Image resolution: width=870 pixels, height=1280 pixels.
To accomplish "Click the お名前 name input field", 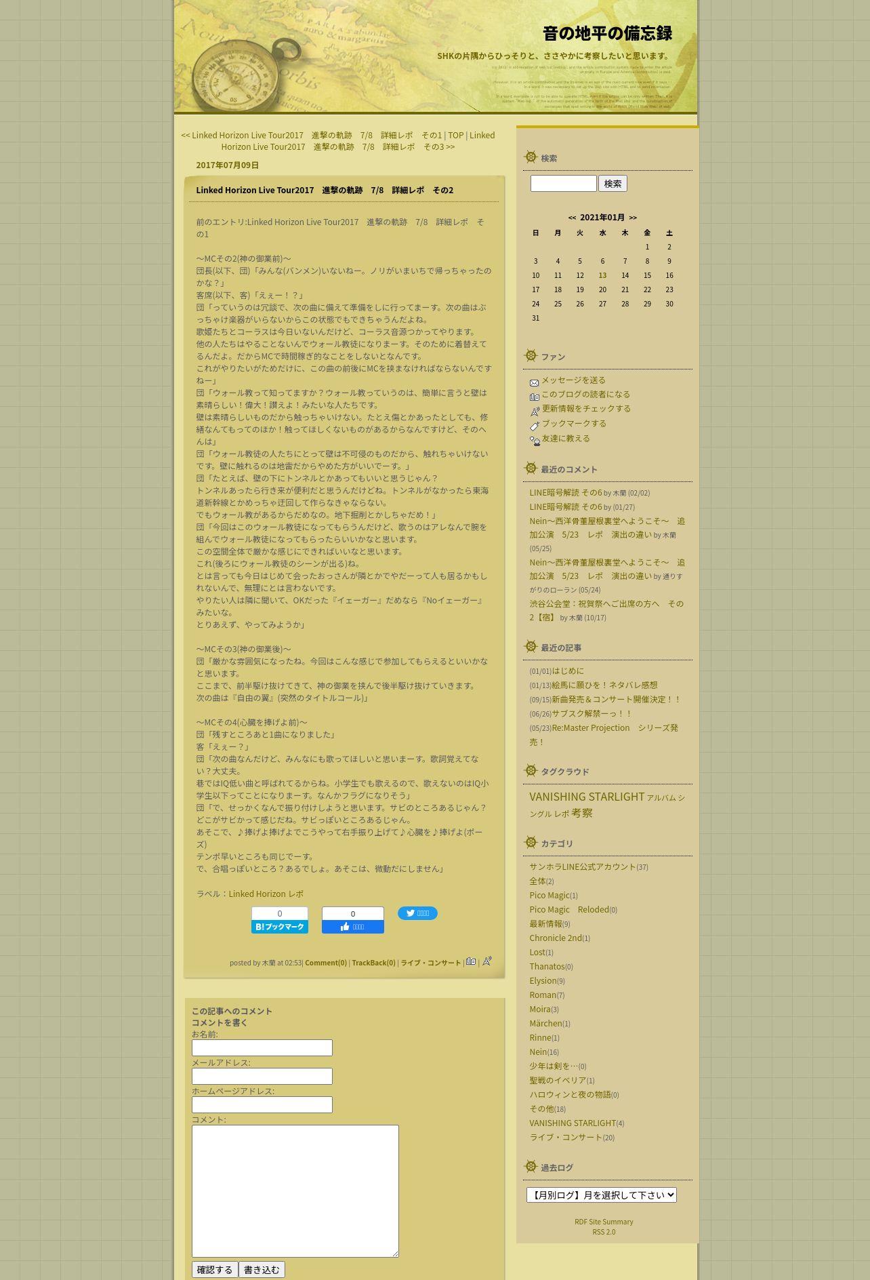I will pyautogui.click(x=262, y=1047).
